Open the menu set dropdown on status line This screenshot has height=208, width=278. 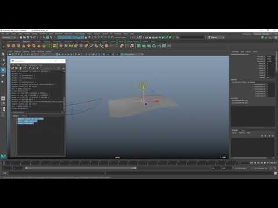click(9, 38)
